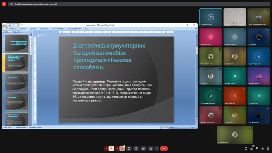Click the zoom out minus button
272x153 pixels.
pos(175,127)
